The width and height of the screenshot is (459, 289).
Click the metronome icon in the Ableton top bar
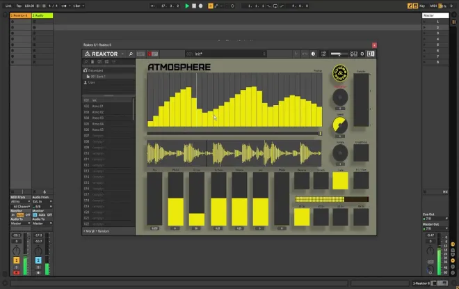click(x=65, y=6)
